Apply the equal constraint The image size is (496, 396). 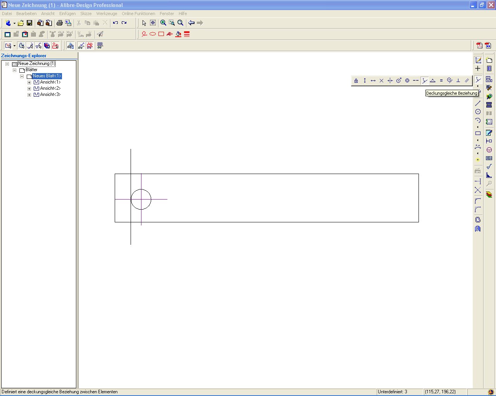441,80
